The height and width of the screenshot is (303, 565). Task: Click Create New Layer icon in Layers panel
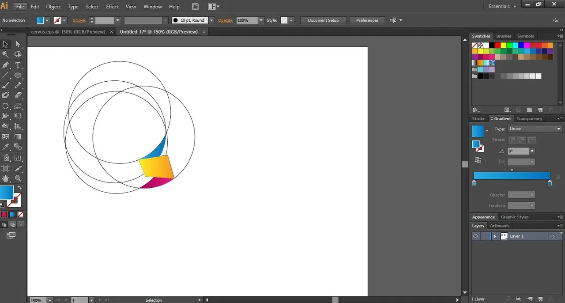tap(541, 299)
